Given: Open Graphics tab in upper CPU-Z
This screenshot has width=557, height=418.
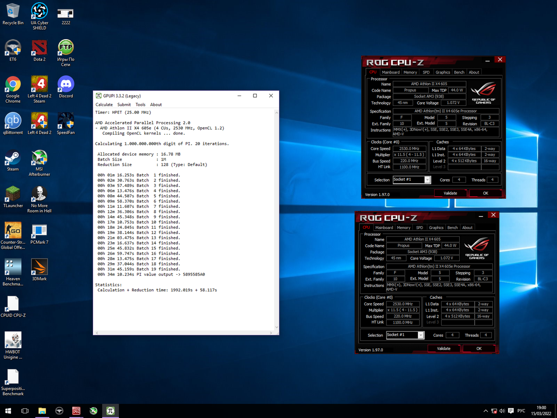Looking at the screenshot, I should [x=443, y=72].
